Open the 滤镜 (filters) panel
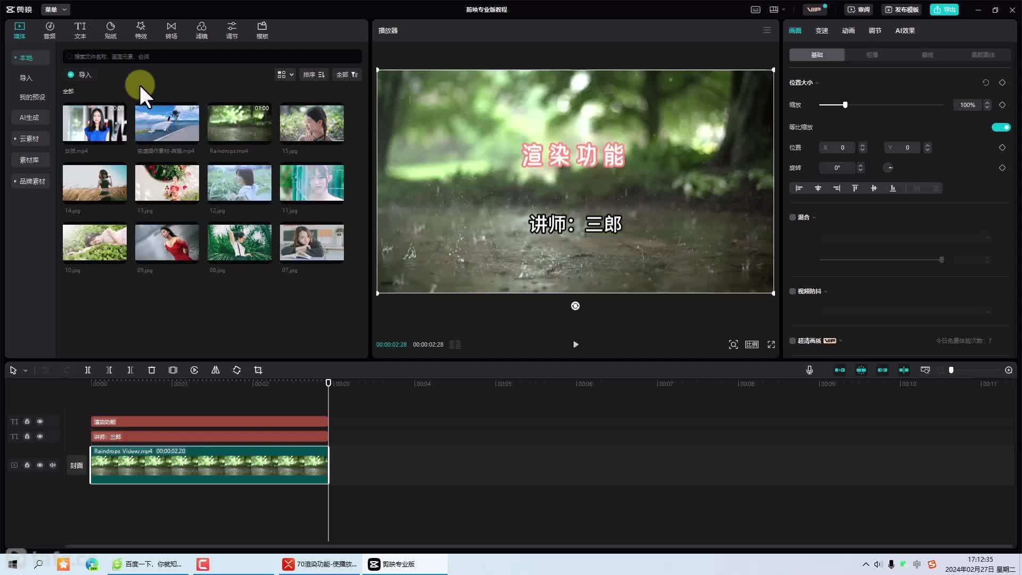Viewport: 1022px width, 575px height. point(201,30)
